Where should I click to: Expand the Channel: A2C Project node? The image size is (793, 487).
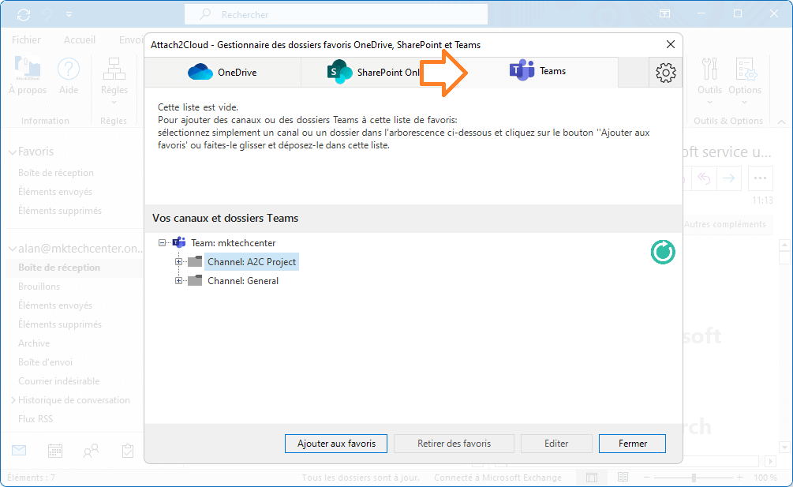tap(178, 261)
